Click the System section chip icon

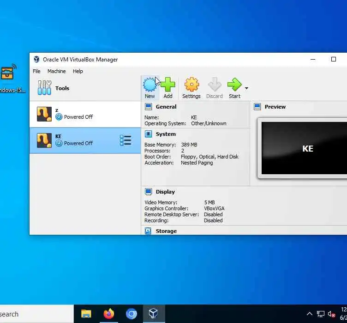point(148,134)
